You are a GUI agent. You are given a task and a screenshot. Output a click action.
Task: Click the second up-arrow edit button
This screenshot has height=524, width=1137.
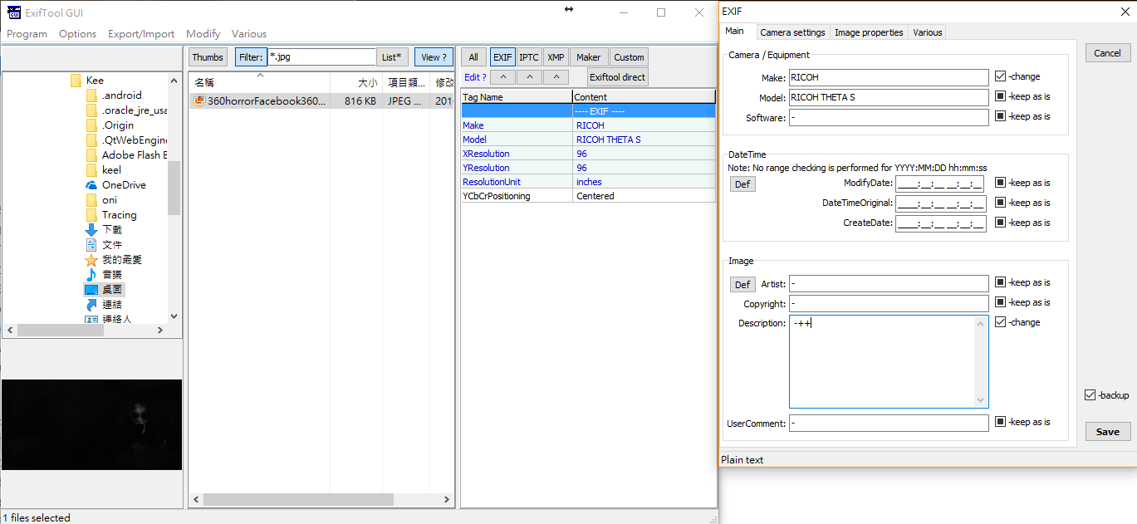click(529, 77)
